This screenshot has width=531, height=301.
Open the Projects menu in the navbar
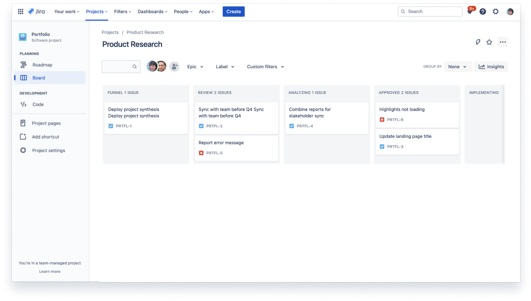click(96, 11)
